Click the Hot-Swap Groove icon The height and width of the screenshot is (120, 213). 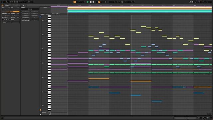[x=17, y=18]
